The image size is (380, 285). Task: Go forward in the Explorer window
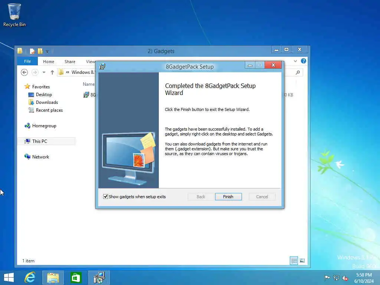point(35,72)
